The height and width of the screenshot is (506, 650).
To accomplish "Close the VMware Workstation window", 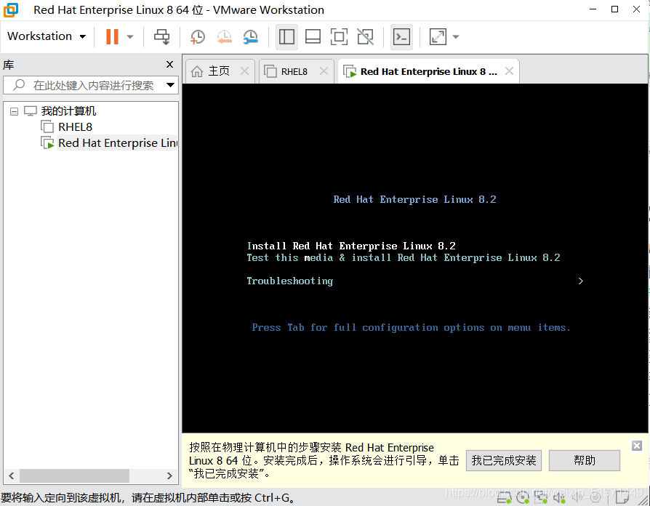I will pos(637,9).
